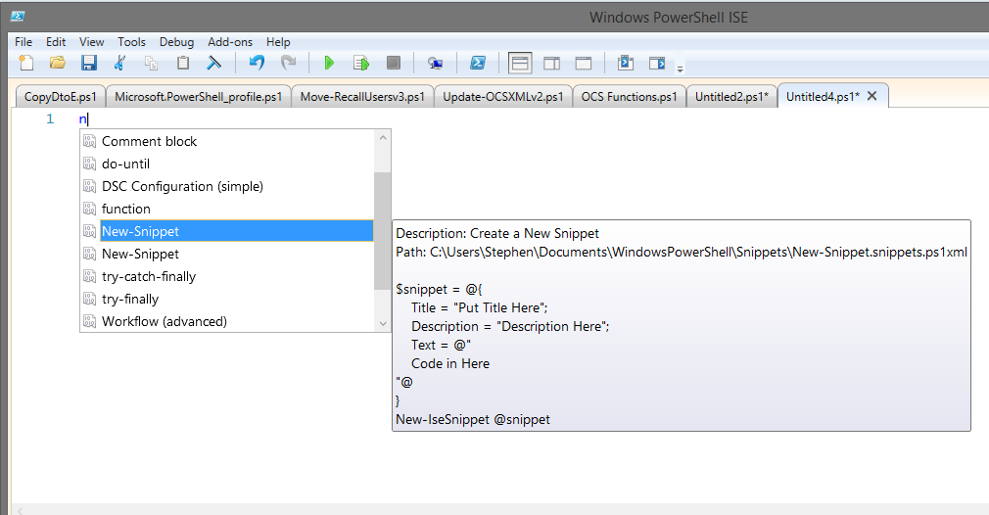Switch to the Untitled2.ps1* tab
This screenshot has height=515, width=989.
731,97
